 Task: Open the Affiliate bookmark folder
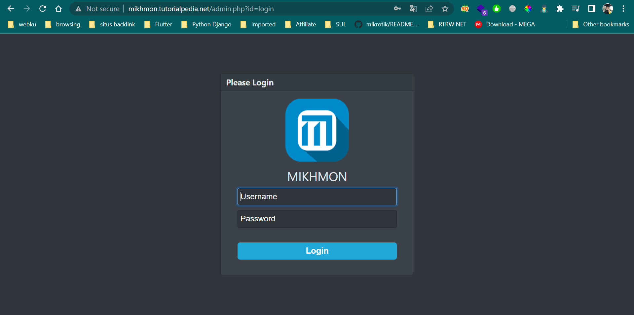point(300,24)
